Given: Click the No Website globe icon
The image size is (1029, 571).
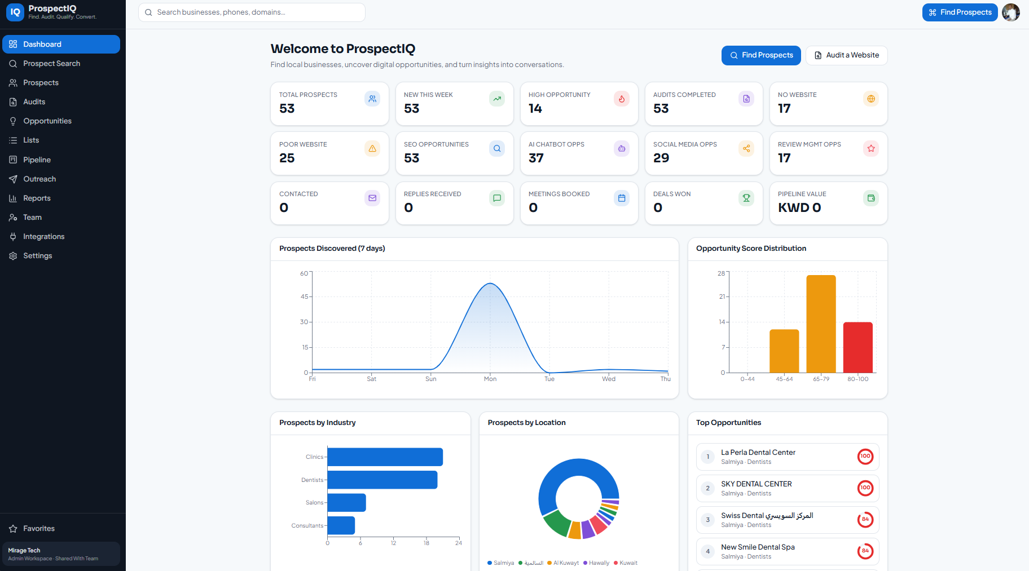Looking at the screenshot, I should click(x=871, y=99).
